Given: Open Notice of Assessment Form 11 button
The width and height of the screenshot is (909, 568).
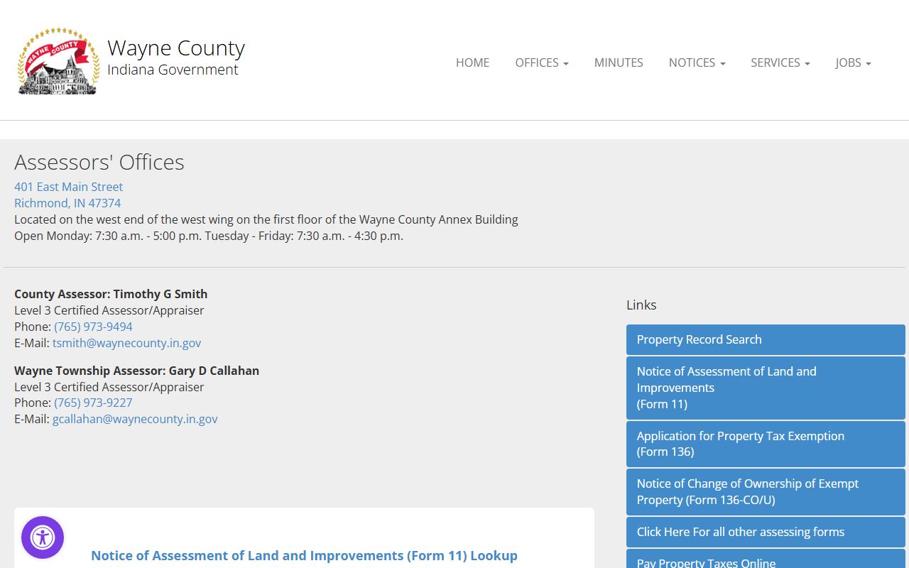Looking at the screenshot, I should click(766, 388).
